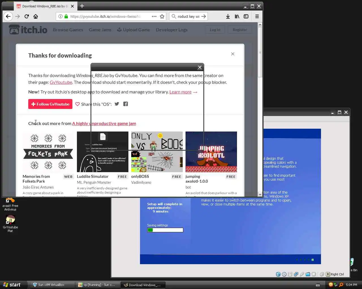Image resolution: width=362 pixels, height=289 pixels.
Task: Click page scrollbar up arrow in Firefox
Action: tap(260, 25)
